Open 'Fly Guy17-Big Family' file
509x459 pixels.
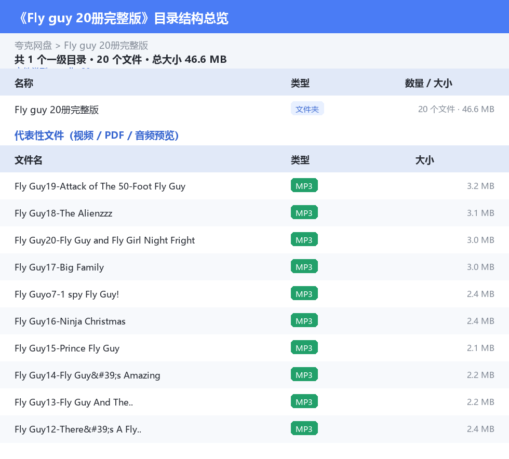click(x=59, y=267)
